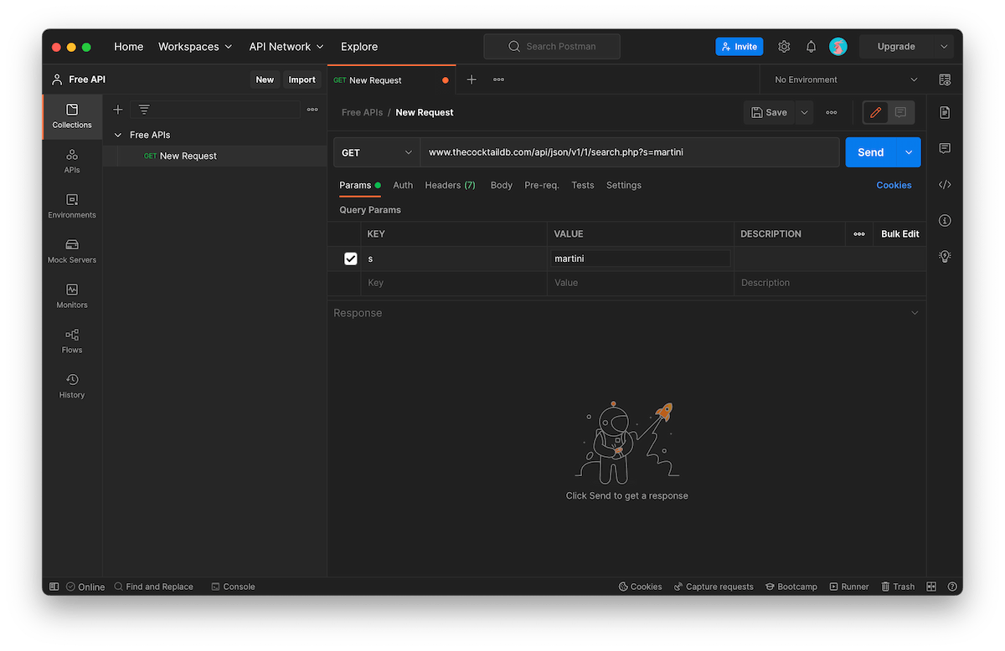Open the documentation pane icon
Viewport: 1005px width, 651px height.
coord(945,112)
